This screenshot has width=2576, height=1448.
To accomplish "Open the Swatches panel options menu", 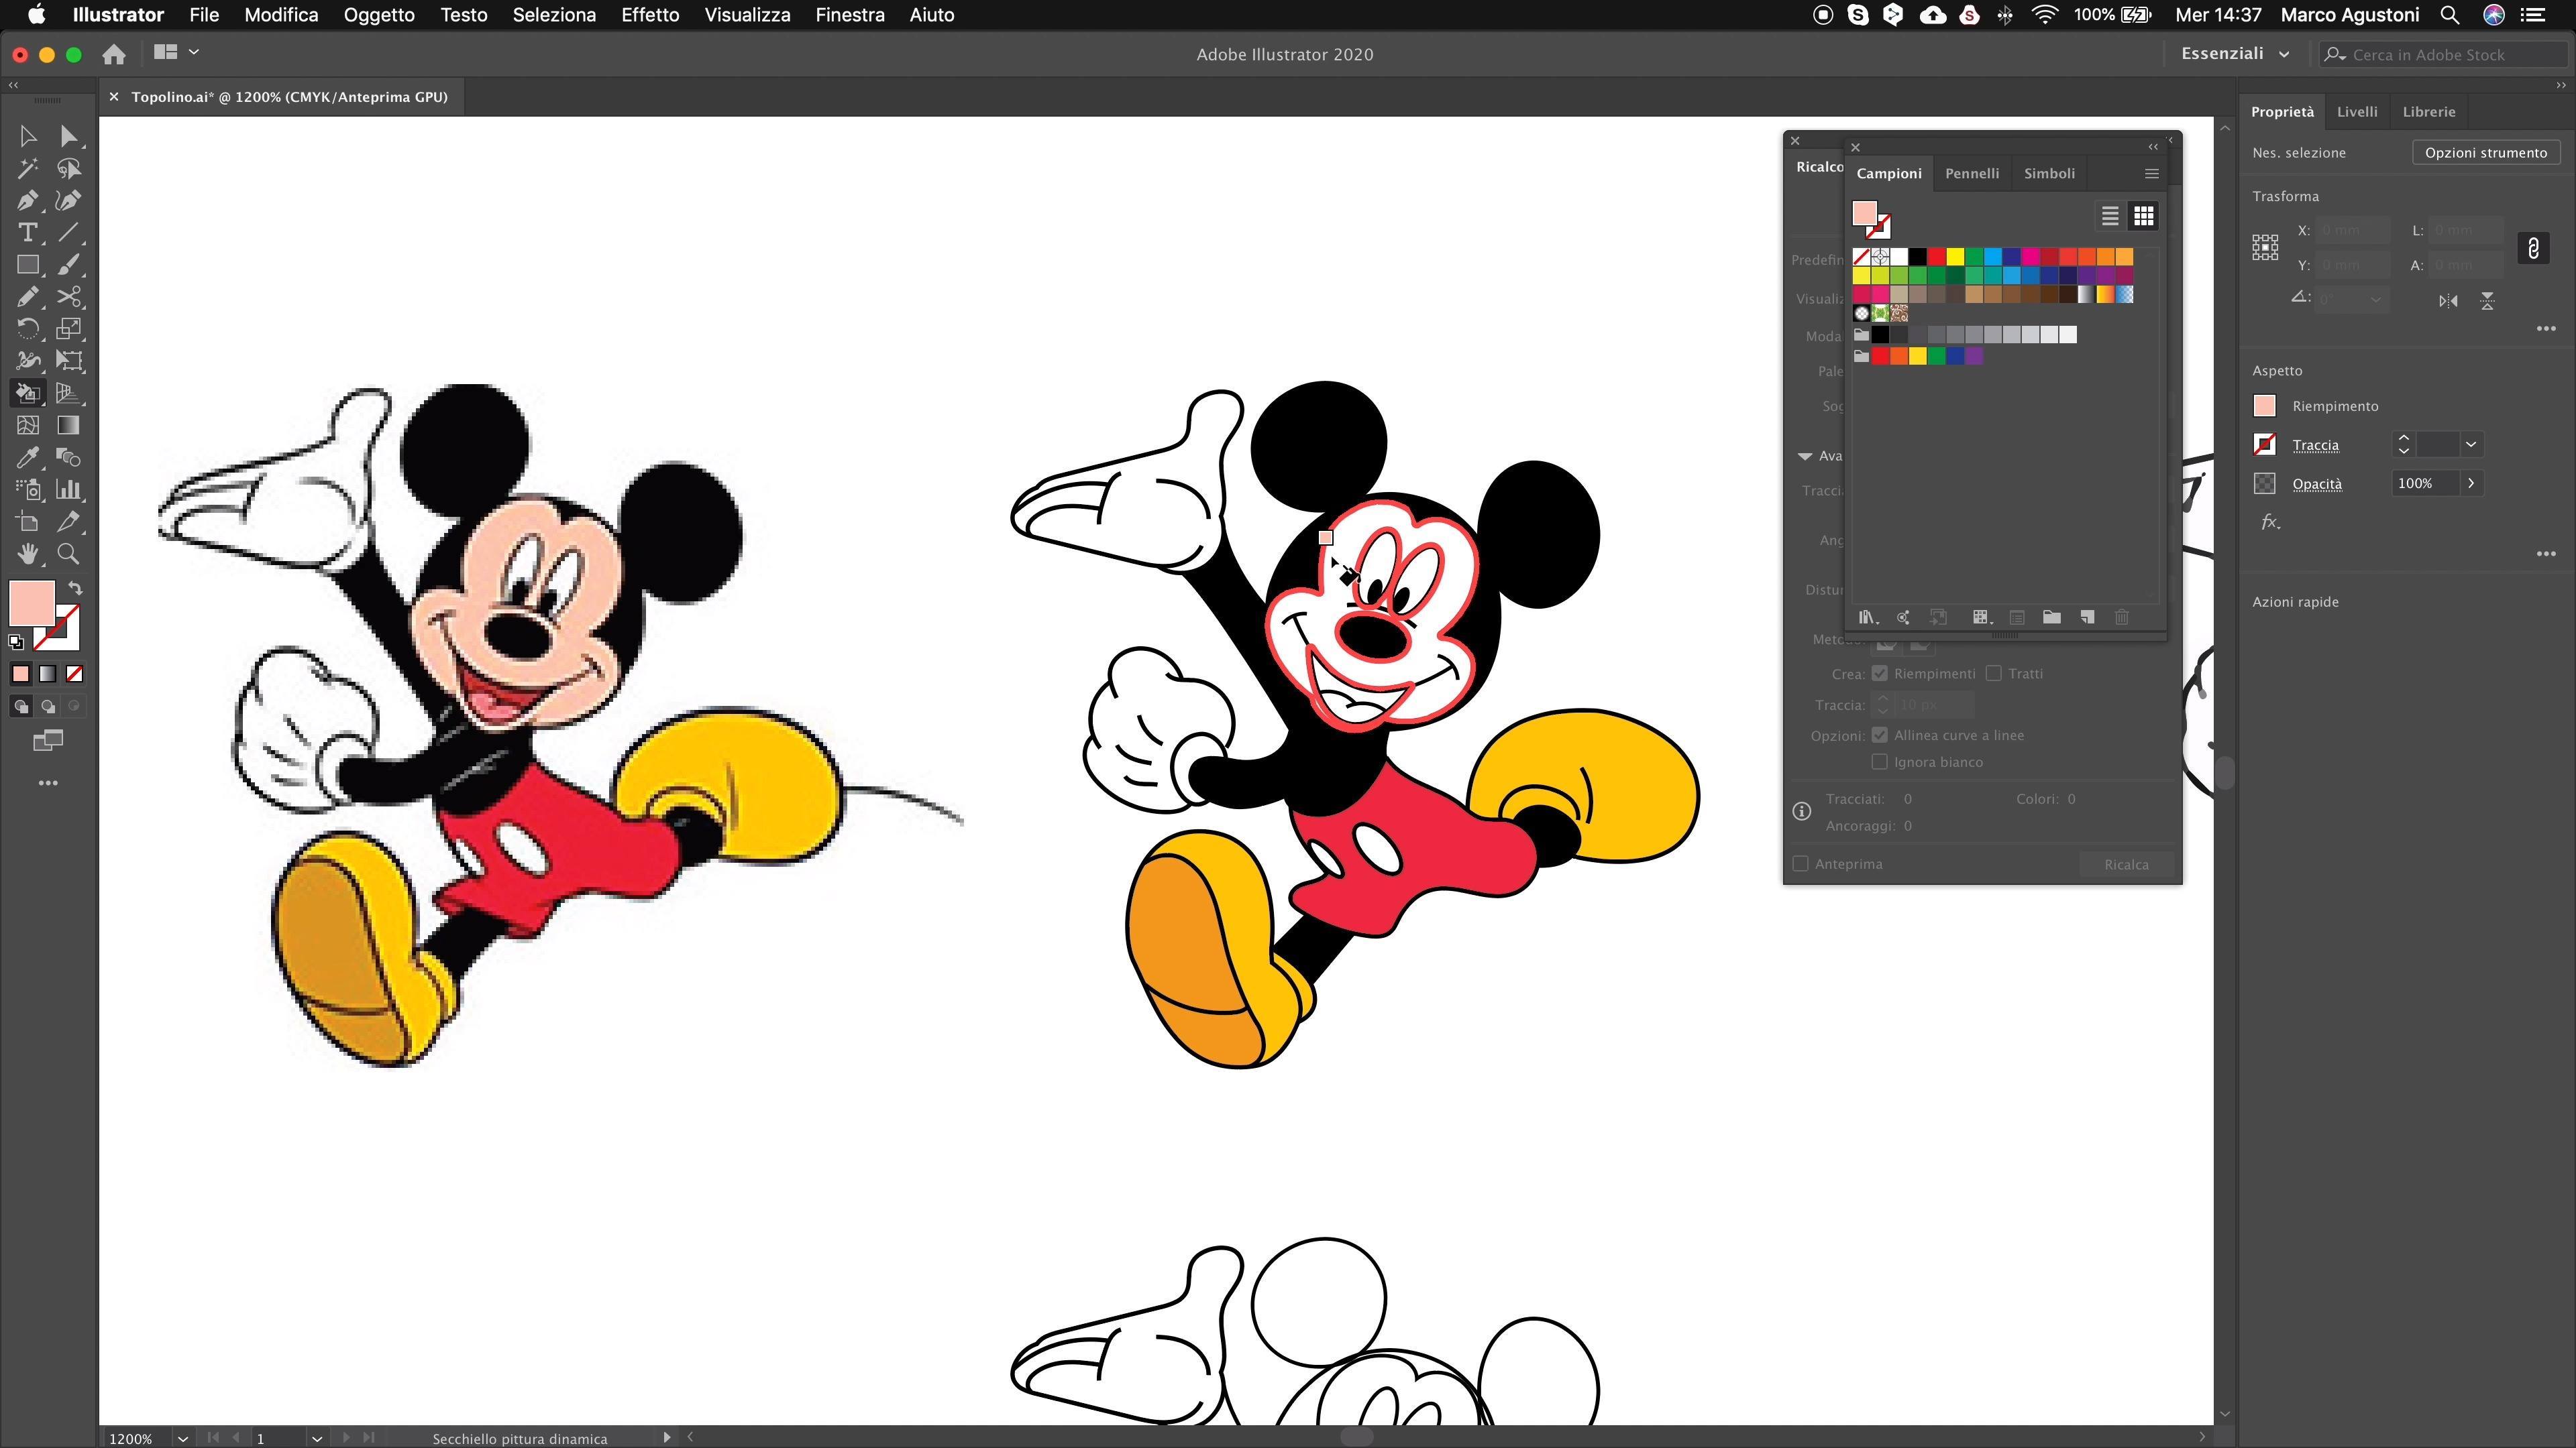I will click(2152, 174).
